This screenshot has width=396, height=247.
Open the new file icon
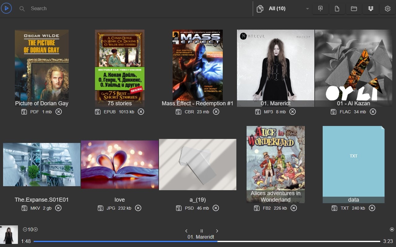(337, 9)
